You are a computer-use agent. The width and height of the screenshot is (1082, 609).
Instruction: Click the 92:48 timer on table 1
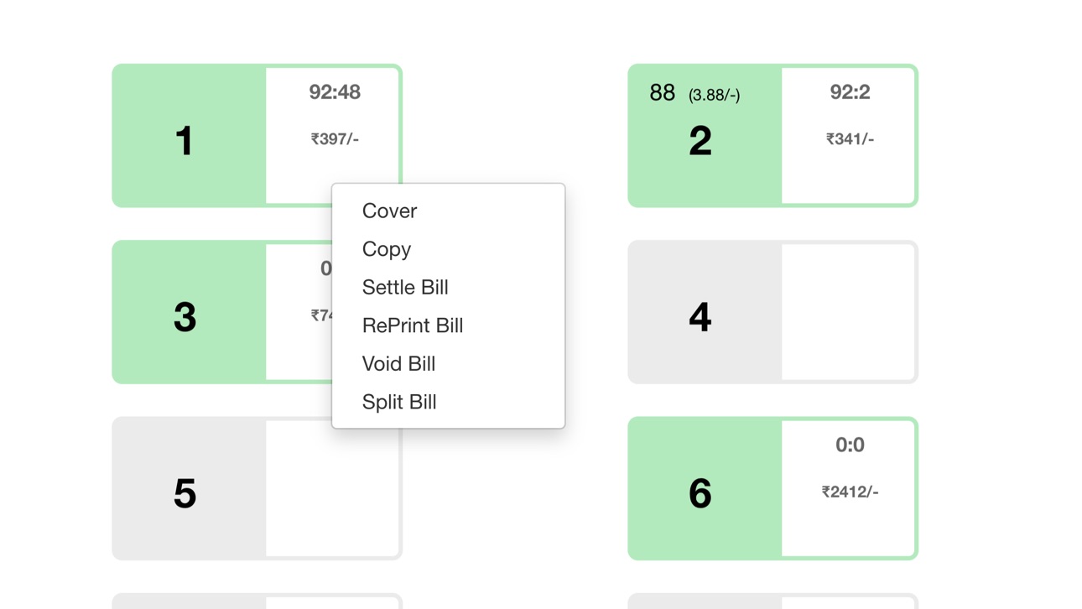pyautogui.click(x=335, y=92)
